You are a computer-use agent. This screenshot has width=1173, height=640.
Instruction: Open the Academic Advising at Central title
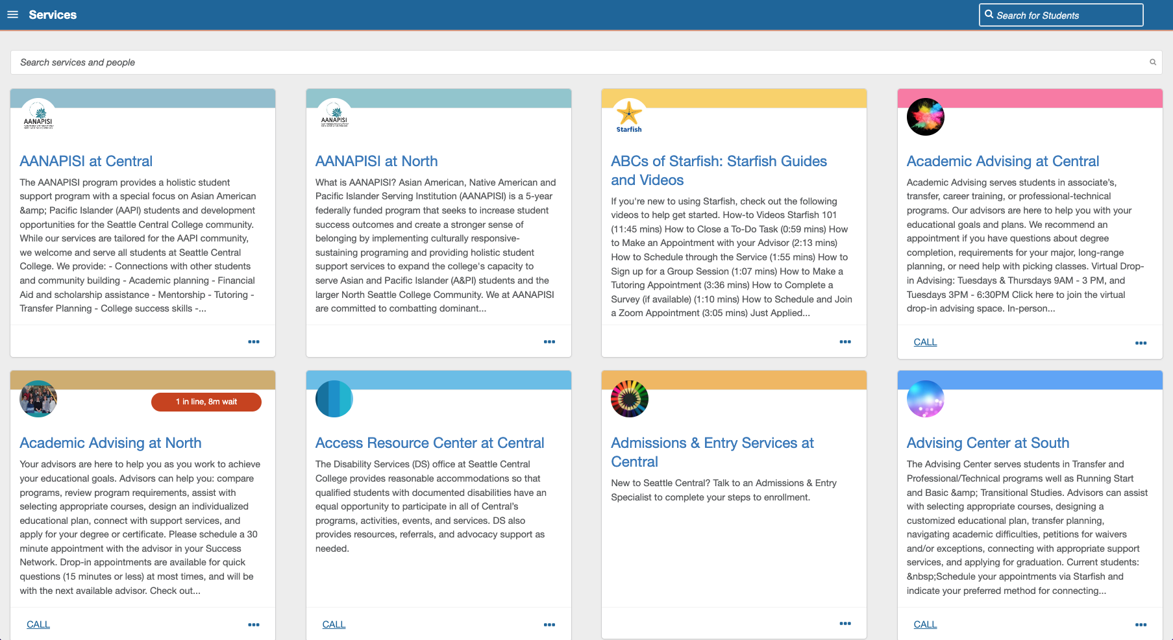[x=1003, y=161]
